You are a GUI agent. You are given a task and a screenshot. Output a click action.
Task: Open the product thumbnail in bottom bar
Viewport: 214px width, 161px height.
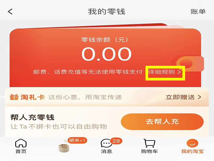tap(64, 147)
